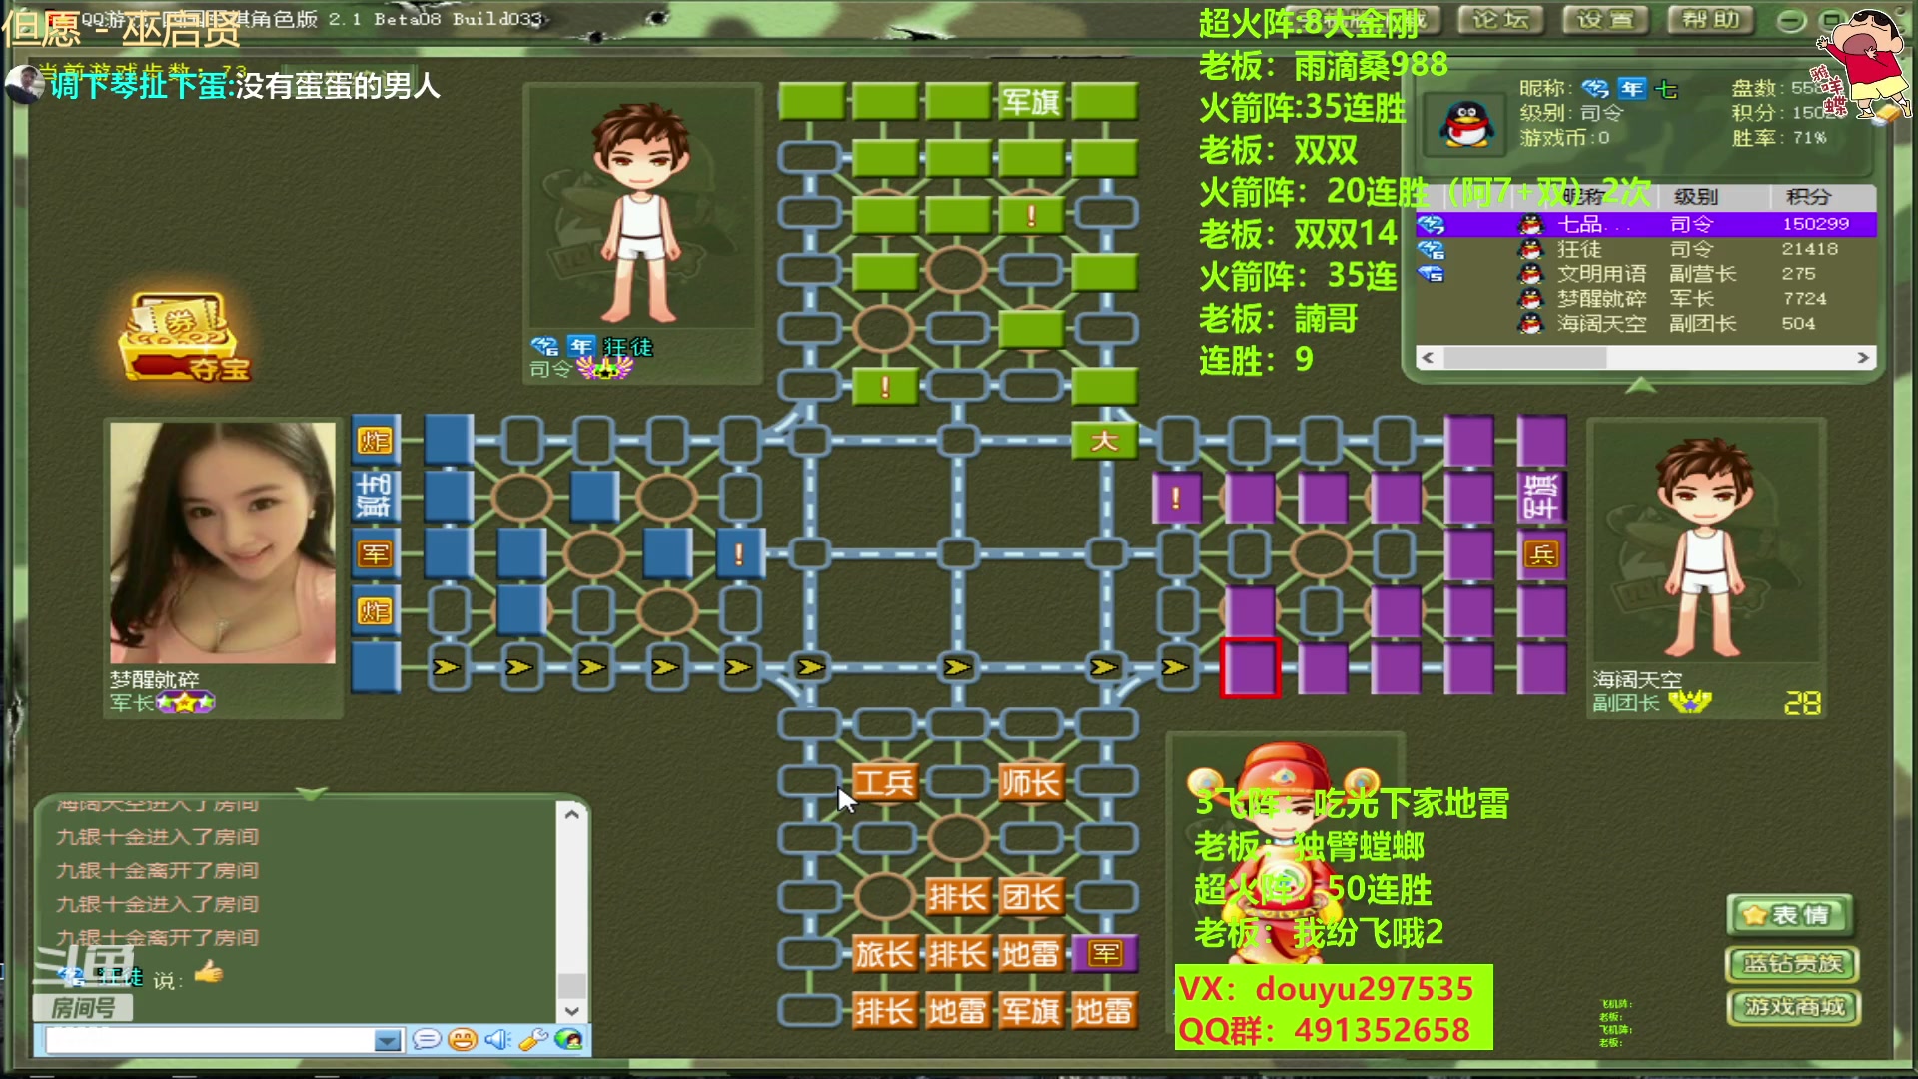Select player row 七品 in list

coord(1646,224)
